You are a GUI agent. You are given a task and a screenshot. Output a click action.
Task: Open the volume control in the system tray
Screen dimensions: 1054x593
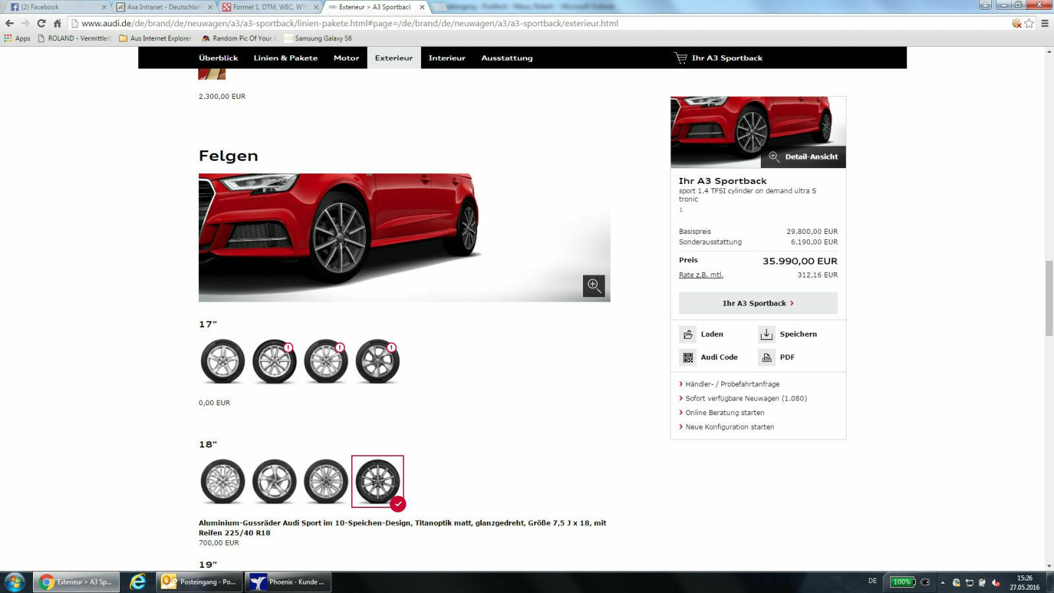[x=995, y=582]
